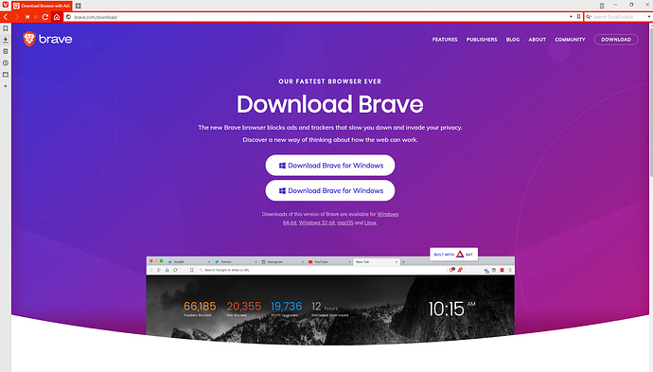The height and width of the screenshot is (372, 653).
Task: Bookmark this page from the address bar
Action: pyautogui.click(x=578, y=17)
